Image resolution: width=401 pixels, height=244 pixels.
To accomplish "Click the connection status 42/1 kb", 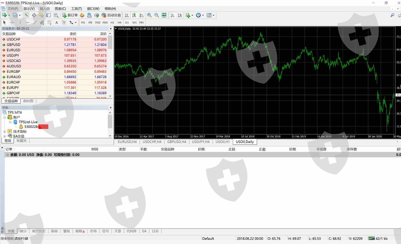I will point(378,238).
